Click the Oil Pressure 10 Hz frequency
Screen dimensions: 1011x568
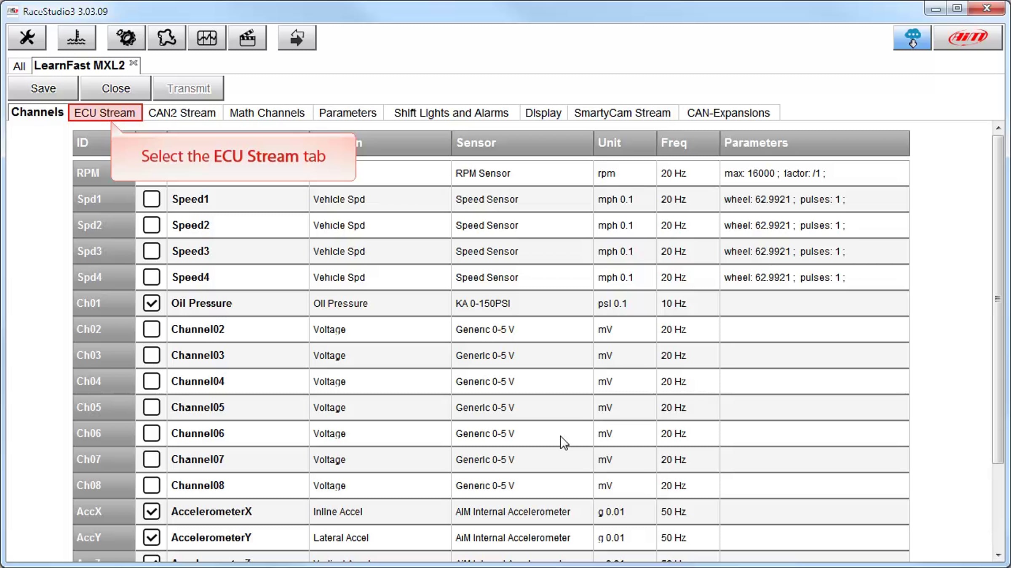click(688, 303)
